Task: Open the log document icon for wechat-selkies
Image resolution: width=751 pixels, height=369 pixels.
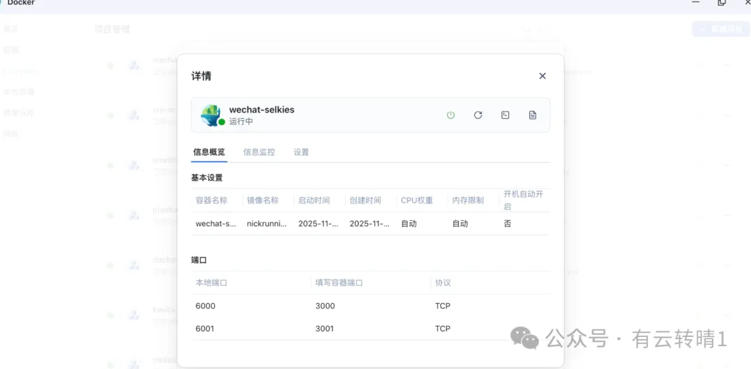Action: click(x=533, y=115)
